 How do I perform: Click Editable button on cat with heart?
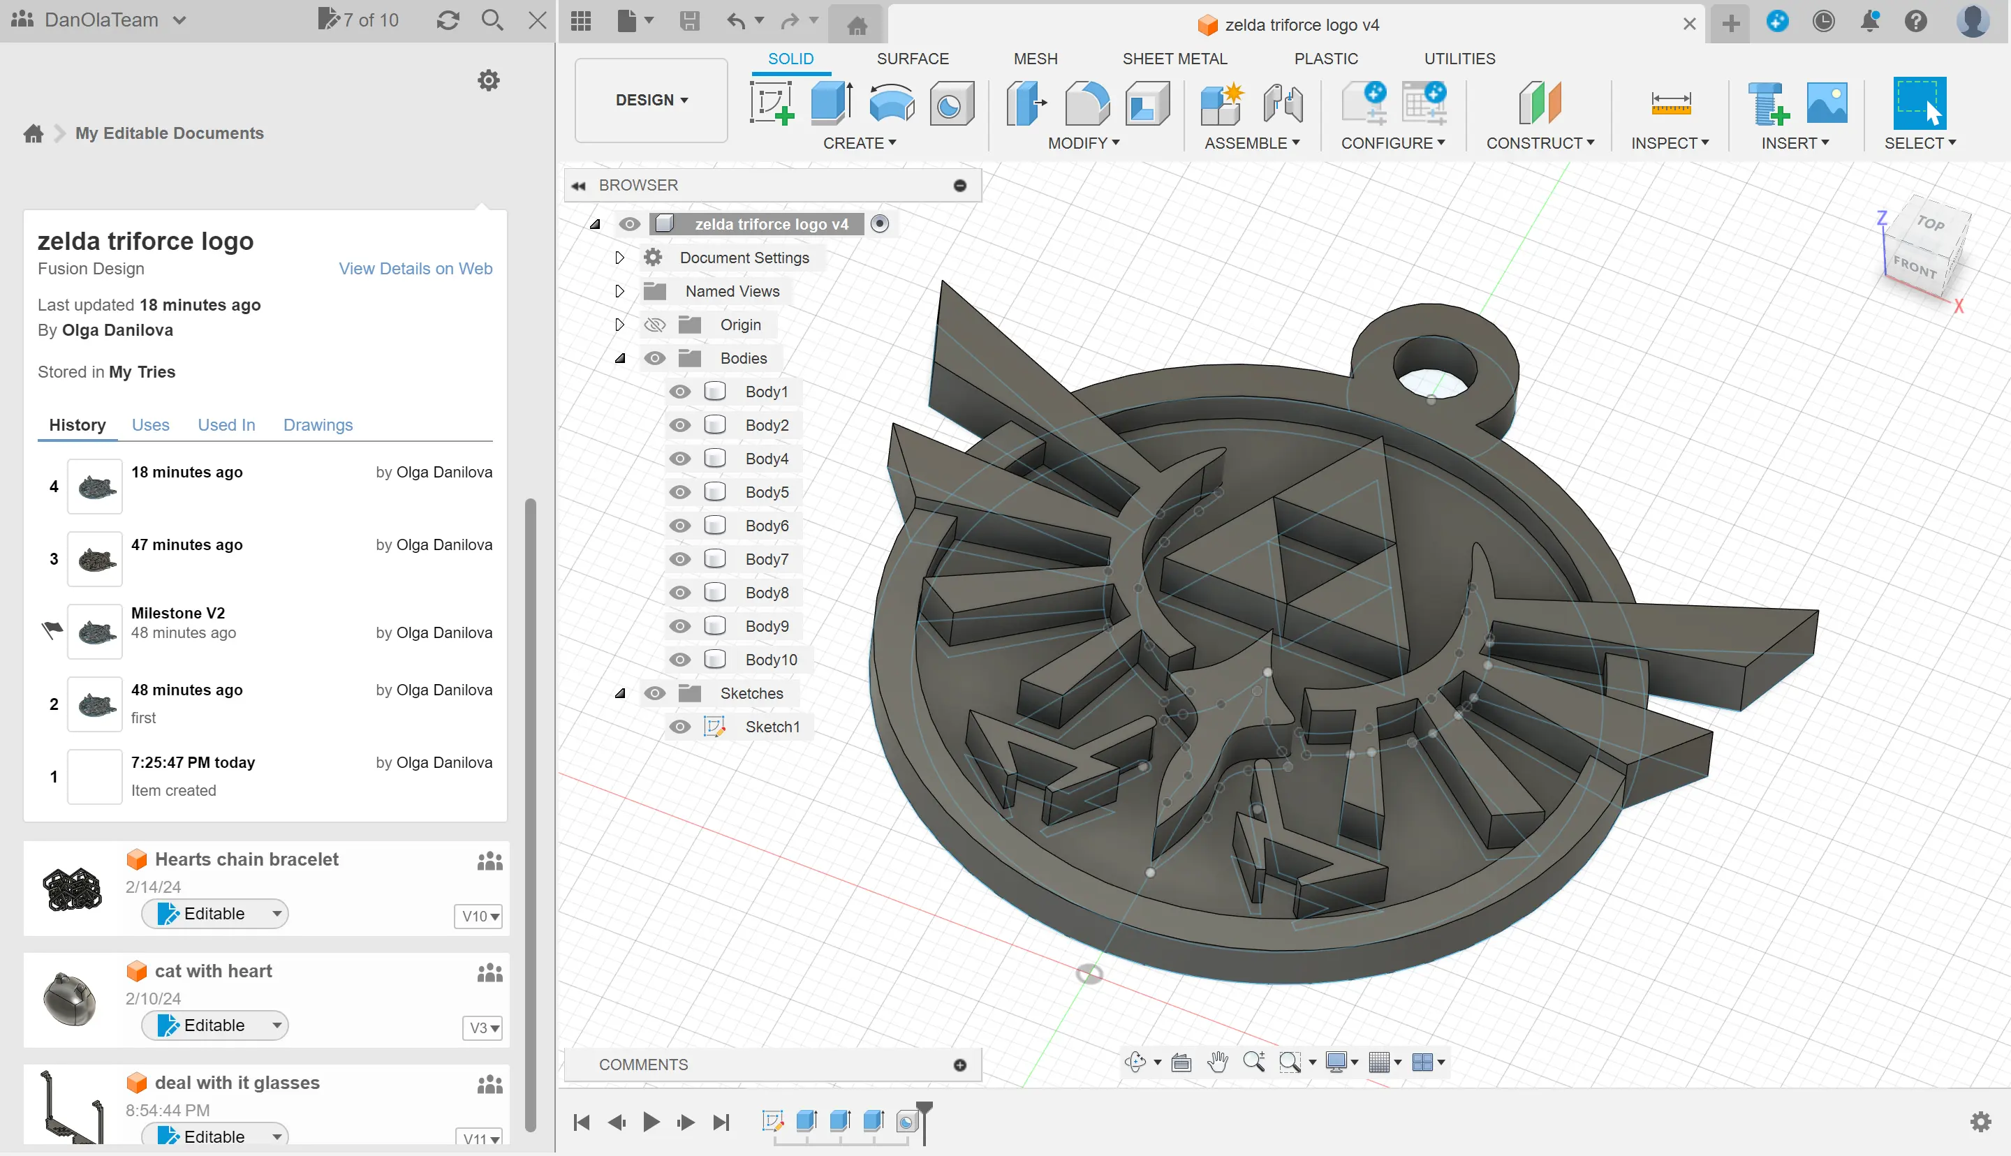(x=214, y=1025)
